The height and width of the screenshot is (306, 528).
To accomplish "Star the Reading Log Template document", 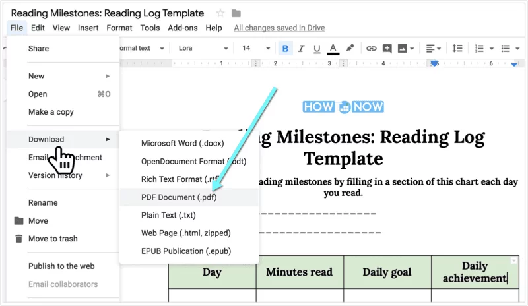I will 220,13.
